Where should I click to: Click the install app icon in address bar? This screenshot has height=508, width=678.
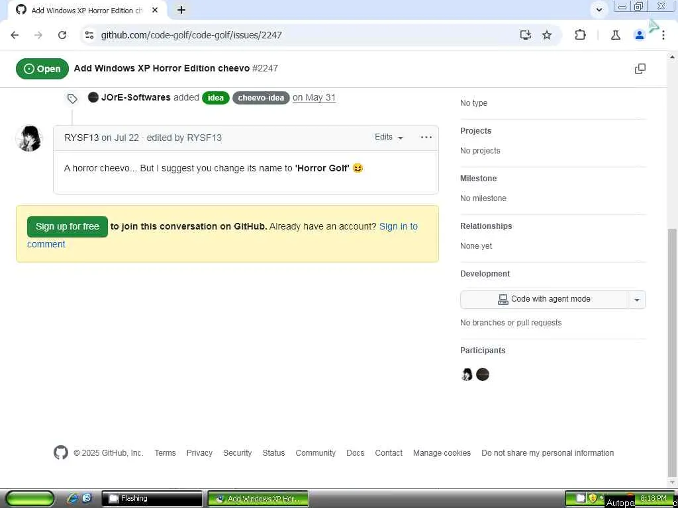[x=525, y=35]
